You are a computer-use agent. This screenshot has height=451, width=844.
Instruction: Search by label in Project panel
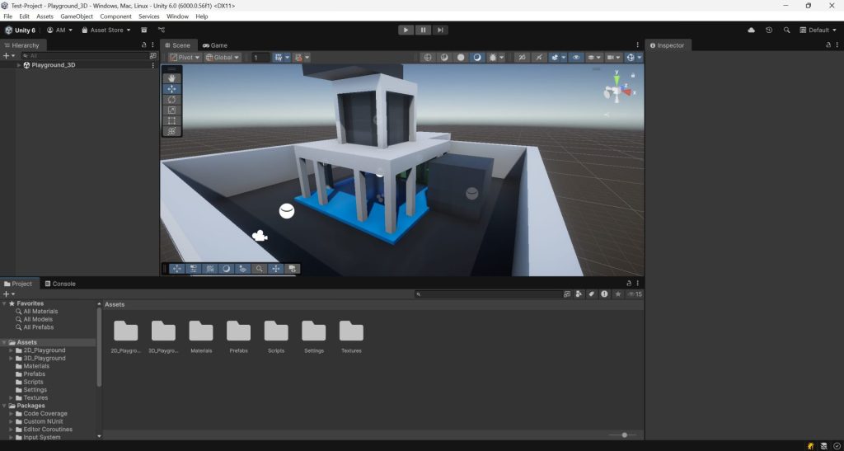[x=591, y=294]
